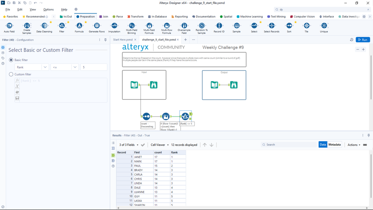Viewport: 373px width, 210px height.
Task: Enable the Custom filter radio button
Action: [x=11, y=74]
